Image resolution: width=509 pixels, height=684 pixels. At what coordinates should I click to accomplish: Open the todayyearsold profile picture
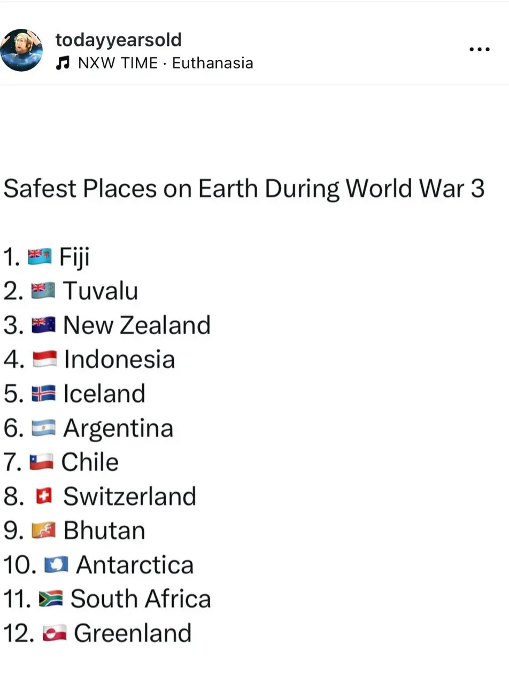(x=21, y=50)
